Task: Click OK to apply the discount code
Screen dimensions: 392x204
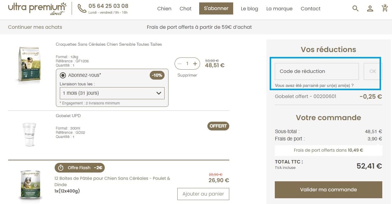Action: [372, 71]
